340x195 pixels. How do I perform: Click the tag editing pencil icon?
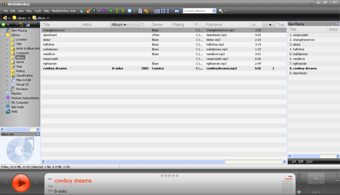(147, 11)
